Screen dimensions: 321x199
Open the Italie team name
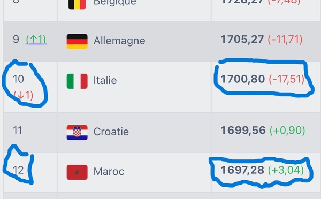[105, 80]
